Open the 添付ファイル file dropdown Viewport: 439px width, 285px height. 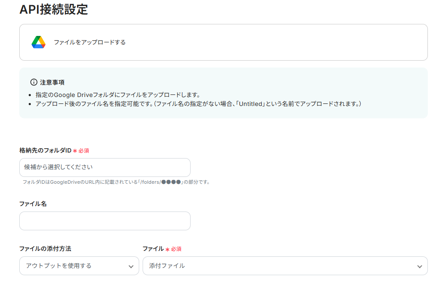285,266
